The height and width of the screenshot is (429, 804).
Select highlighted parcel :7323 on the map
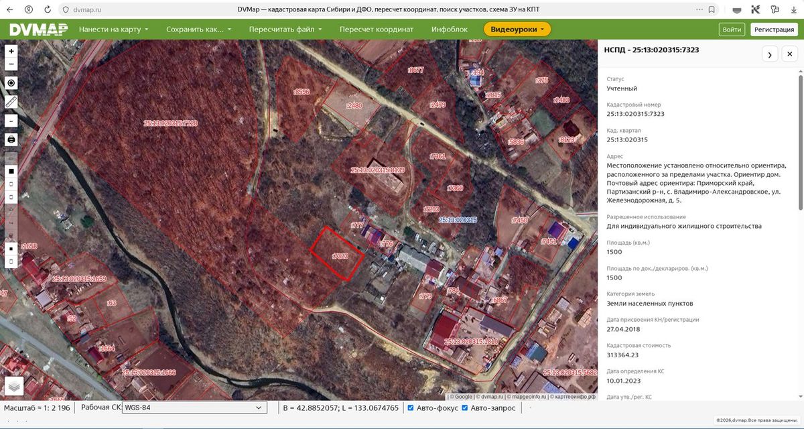[x=339, y=255]
